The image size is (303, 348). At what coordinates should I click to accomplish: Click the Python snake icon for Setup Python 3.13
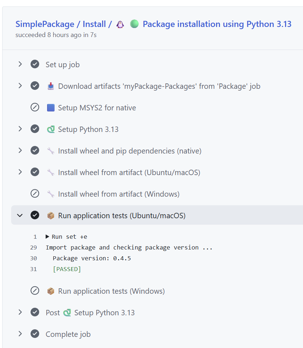(51, 129)
